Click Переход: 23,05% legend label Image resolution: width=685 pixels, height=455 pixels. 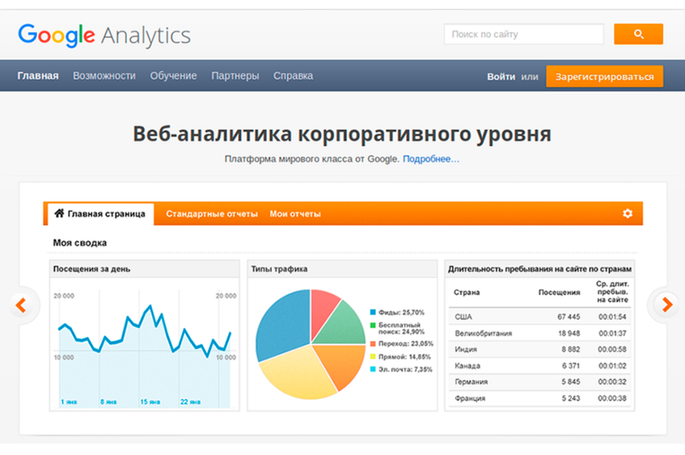coord(406,343)
